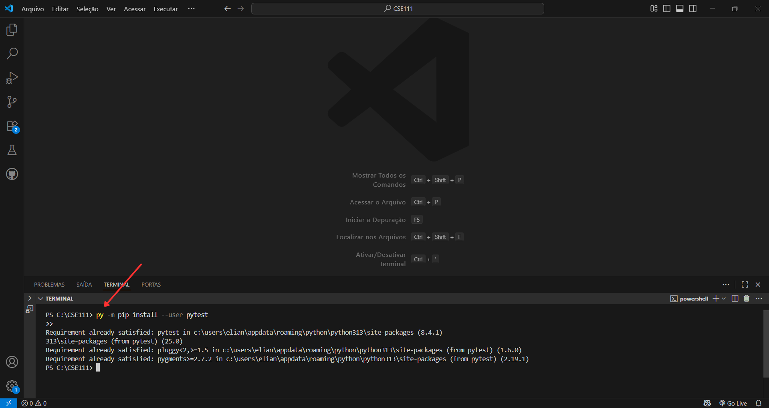Viewport: 769px width, 408px height.
Task: Click the Copilot status icon
Action: tap(707, 403)
